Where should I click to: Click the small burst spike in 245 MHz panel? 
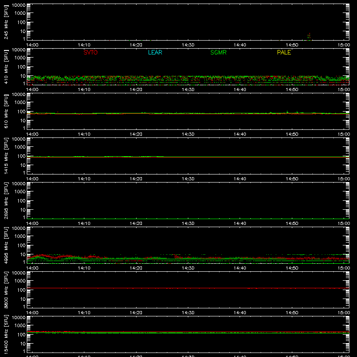tap(309, 37)
